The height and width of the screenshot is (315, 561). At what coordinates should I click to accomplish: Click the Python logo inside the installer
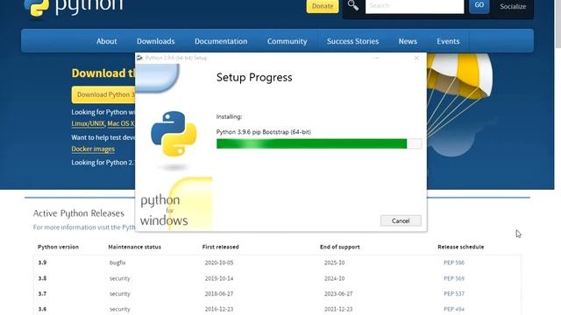click(x=174, y=134)
